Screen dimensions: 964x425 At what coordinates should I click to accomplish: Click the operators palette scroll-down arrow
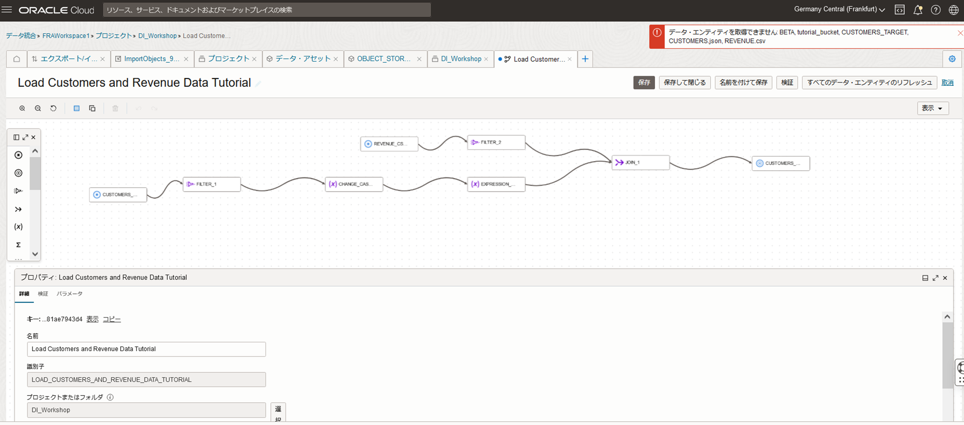(35, 254)
